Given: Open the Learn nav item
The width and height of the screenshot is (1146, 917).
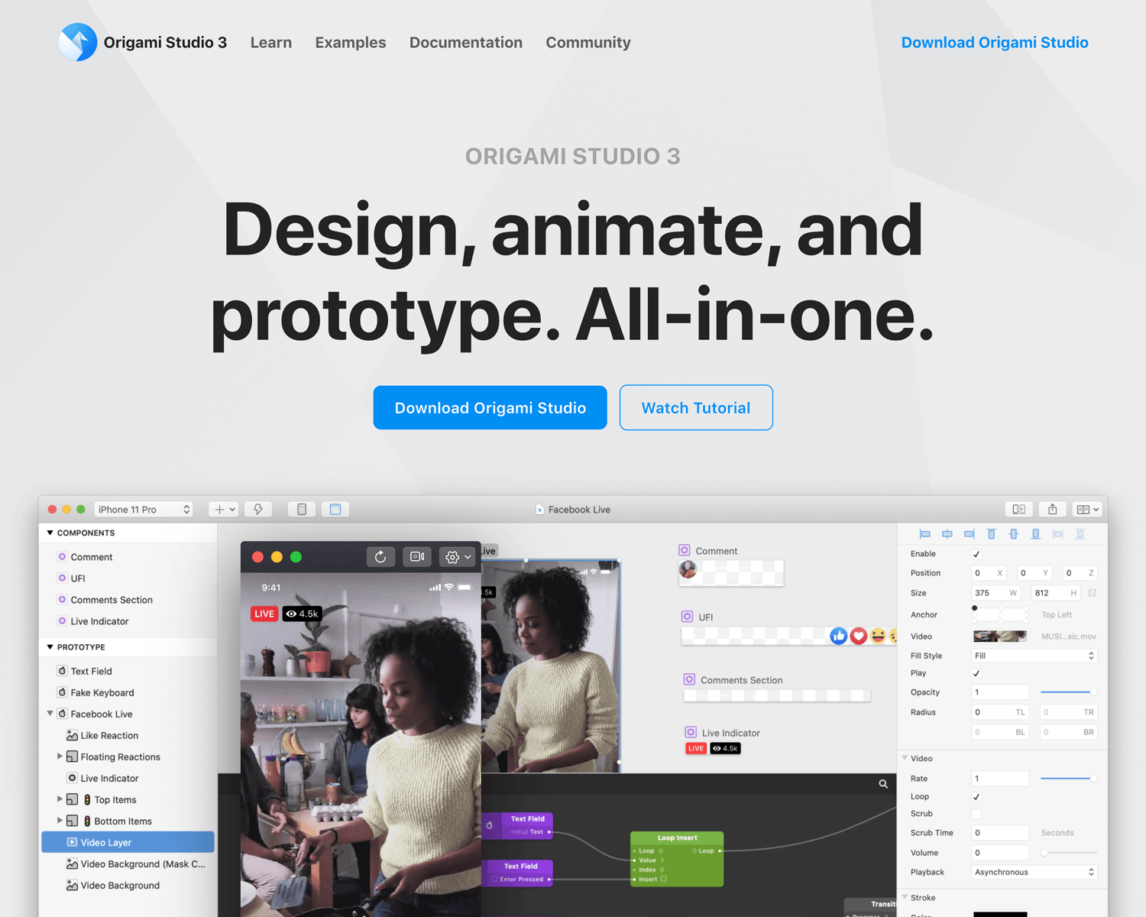Looking at the screenshot, I should click(x=271, y=43).
